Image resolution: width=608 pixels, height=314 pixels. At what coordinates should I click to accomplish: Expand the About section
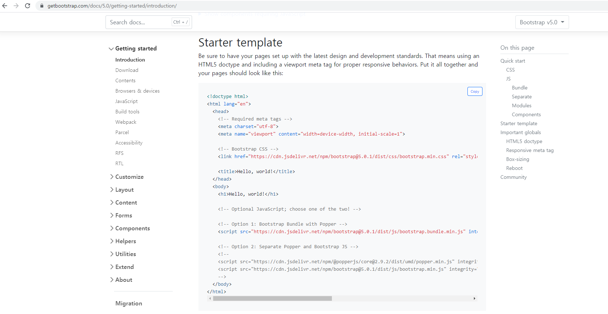(x=121, y=280)
